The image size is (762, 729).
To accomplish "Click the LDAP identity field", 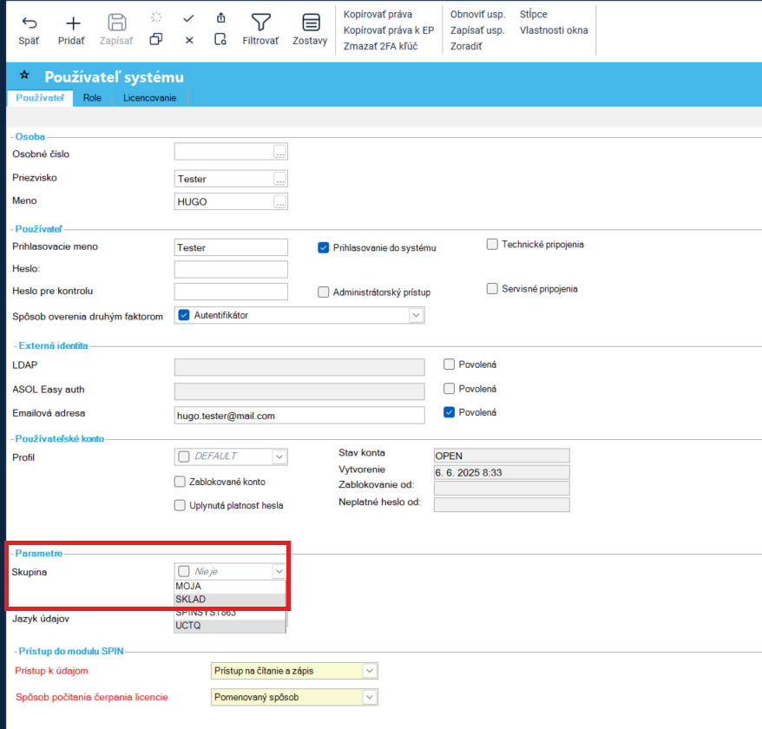I will [x=299, y=367].
